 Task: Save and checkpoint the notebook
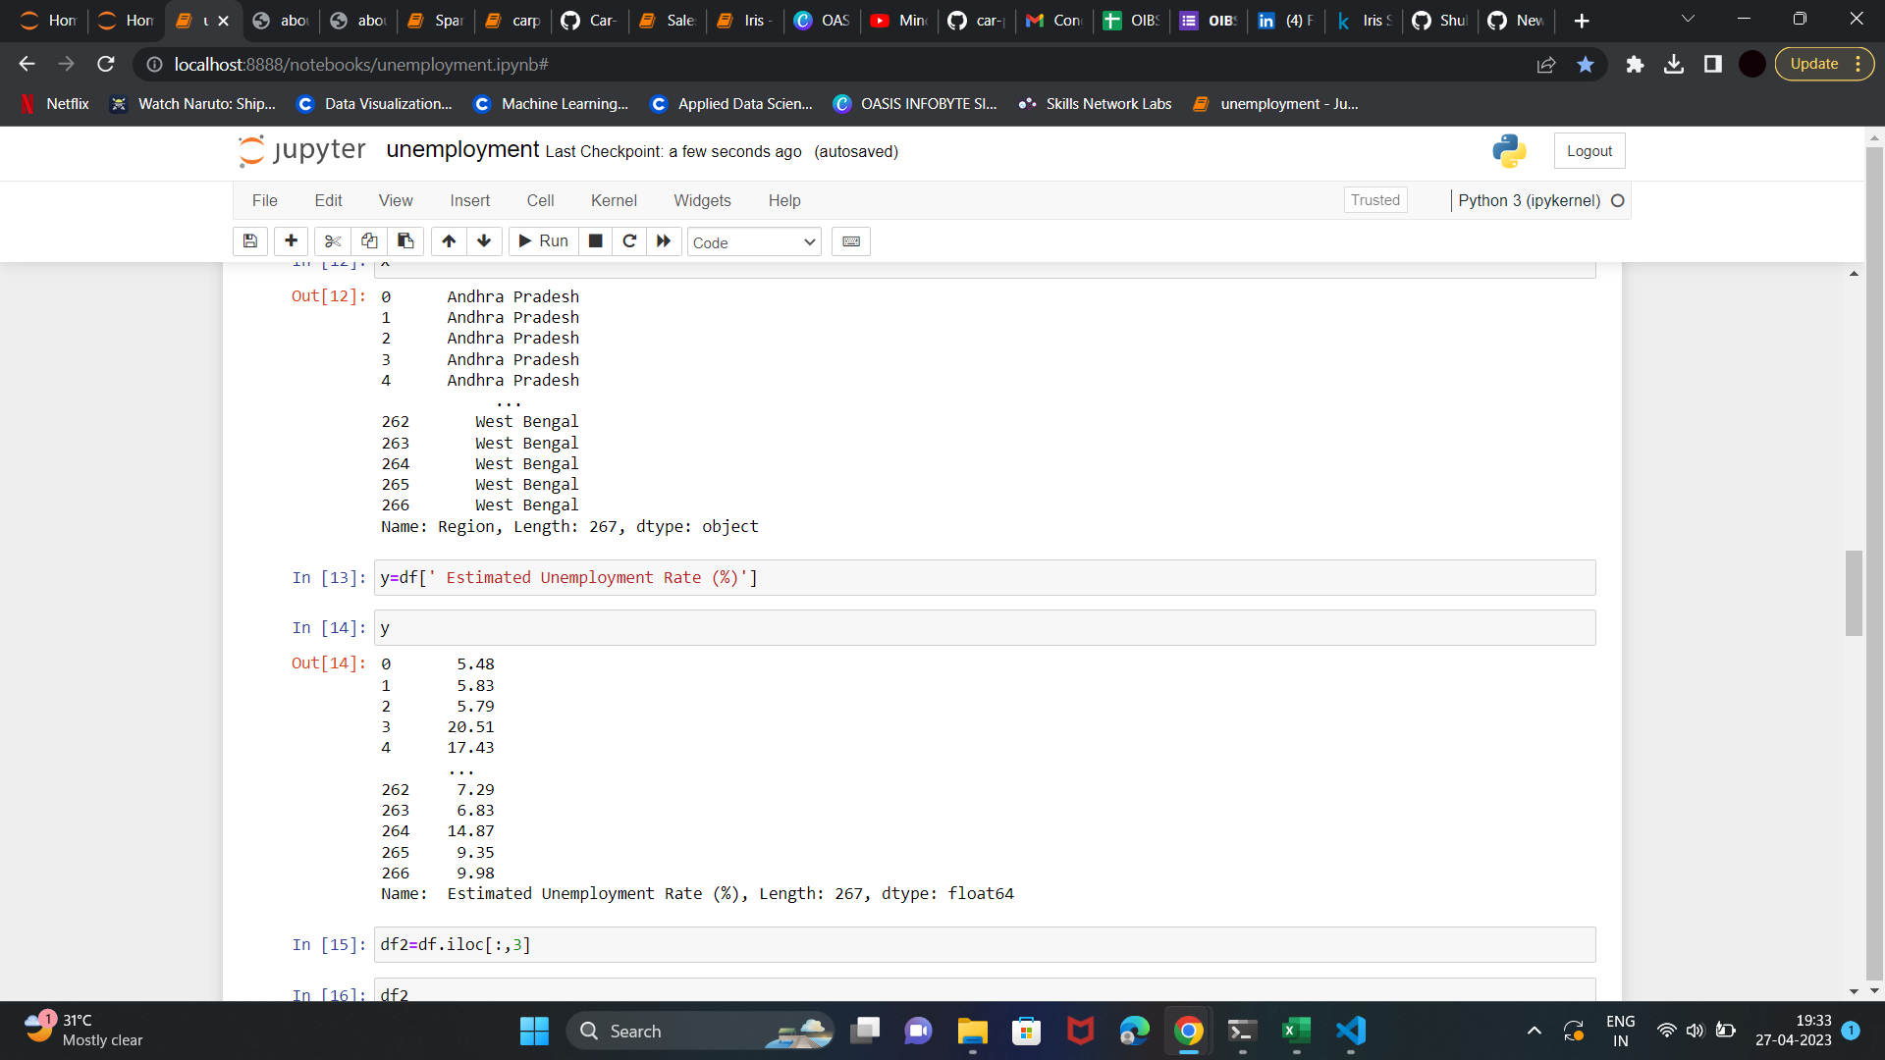click(x=249, y=241)
